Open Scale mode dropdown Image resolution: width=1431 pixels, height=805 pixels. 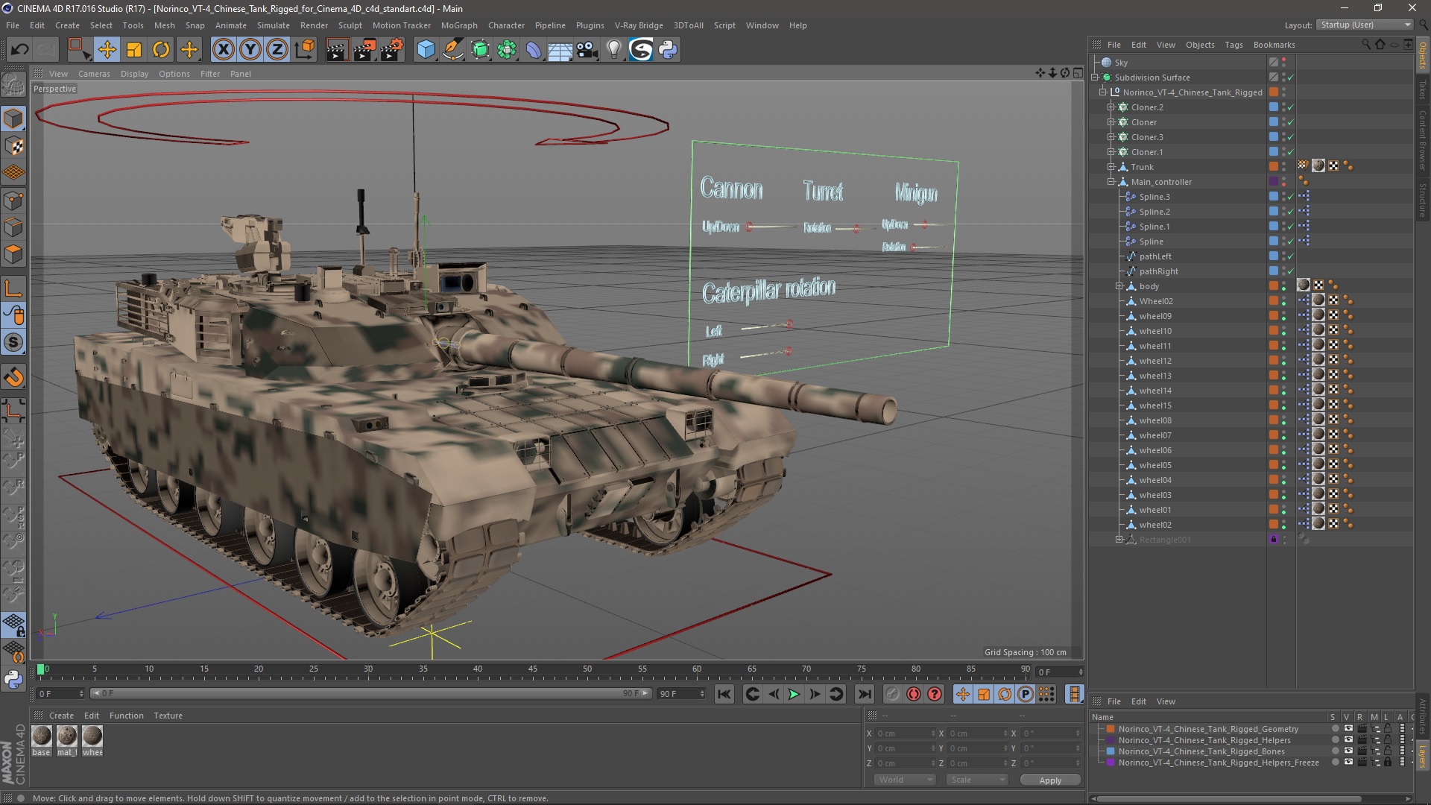click(977, 780)
